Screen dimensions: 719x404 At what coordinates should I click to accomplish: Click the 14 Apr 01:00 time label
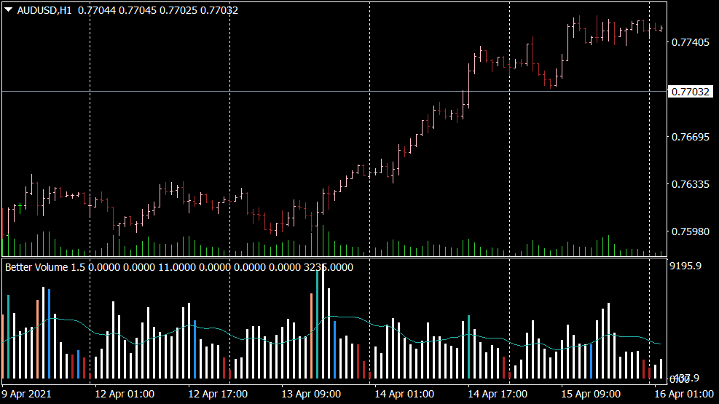(404, 394)
